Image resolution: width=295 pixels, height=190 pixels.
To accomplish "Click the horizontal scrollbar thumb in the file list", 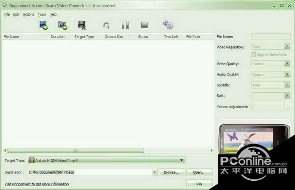I will click(x=75, y=150).
